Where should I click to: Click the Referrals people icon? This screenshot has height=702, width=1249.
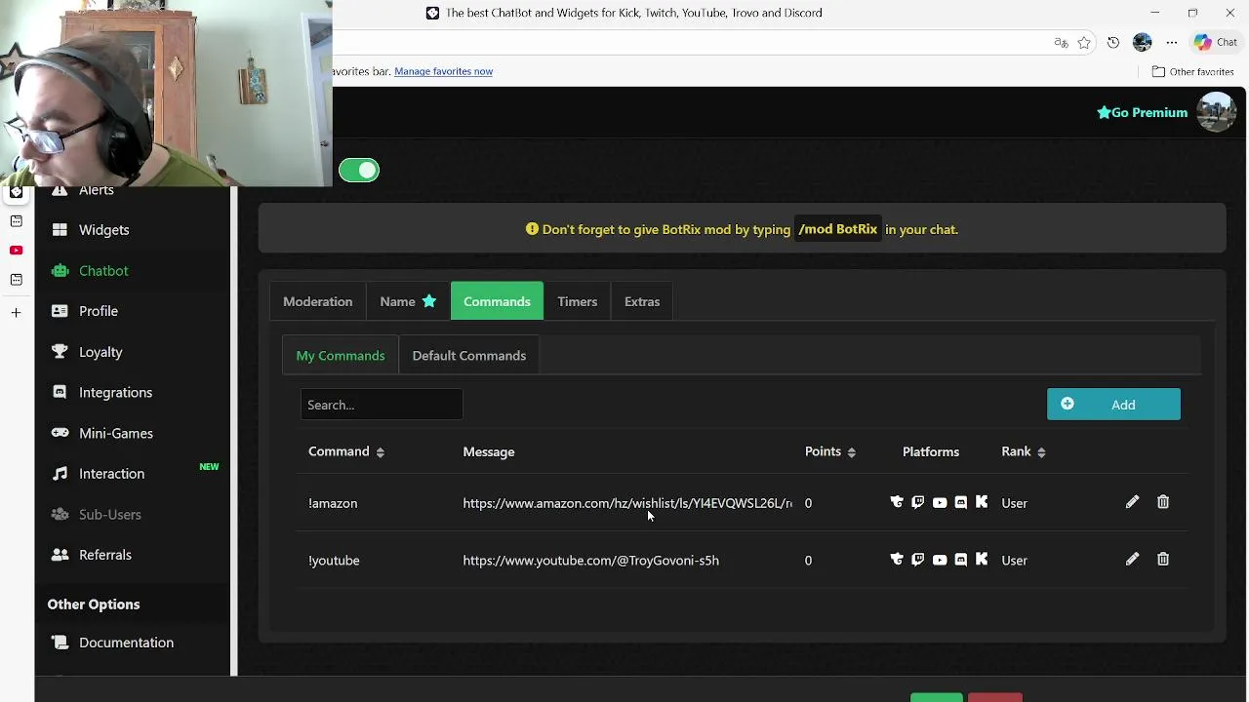(x=60, y=554)
